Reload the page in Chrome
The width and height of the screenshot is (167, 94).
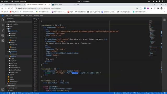(x=9, y=8)
